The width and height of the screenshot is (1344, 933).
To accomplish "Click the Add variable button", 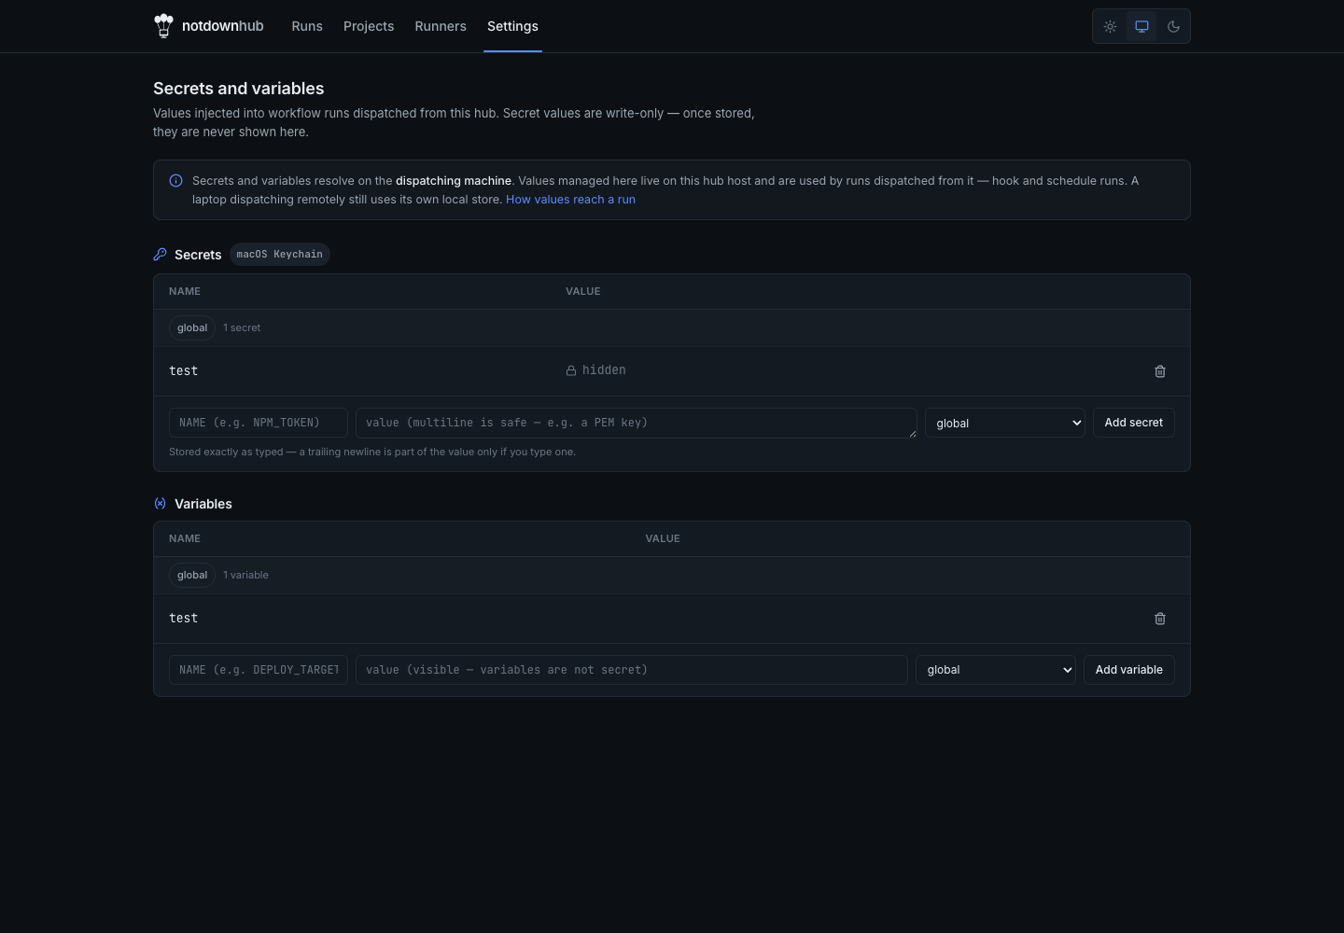I will point(1129,670).
